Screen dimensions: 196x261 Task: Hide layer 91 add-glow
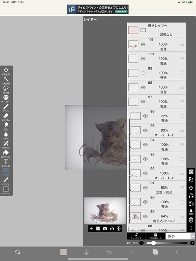pyautogui.click(x=145, y=188)
